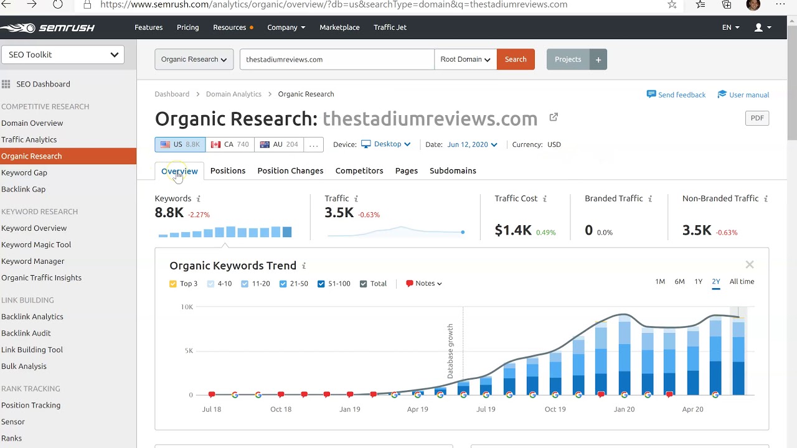Close the Organic Keywords Trend panel

tap(750, 264)
